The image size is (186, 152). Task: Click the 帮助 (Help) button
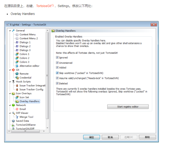(147, 137)
